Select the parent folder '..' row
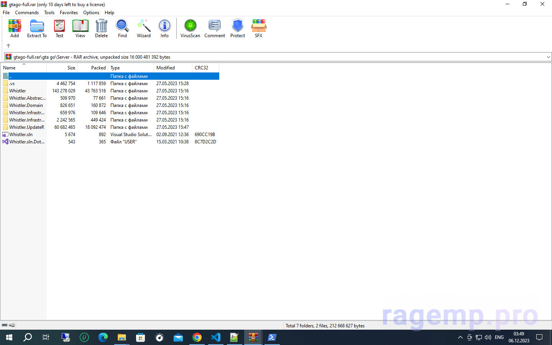 click(110, 76)
